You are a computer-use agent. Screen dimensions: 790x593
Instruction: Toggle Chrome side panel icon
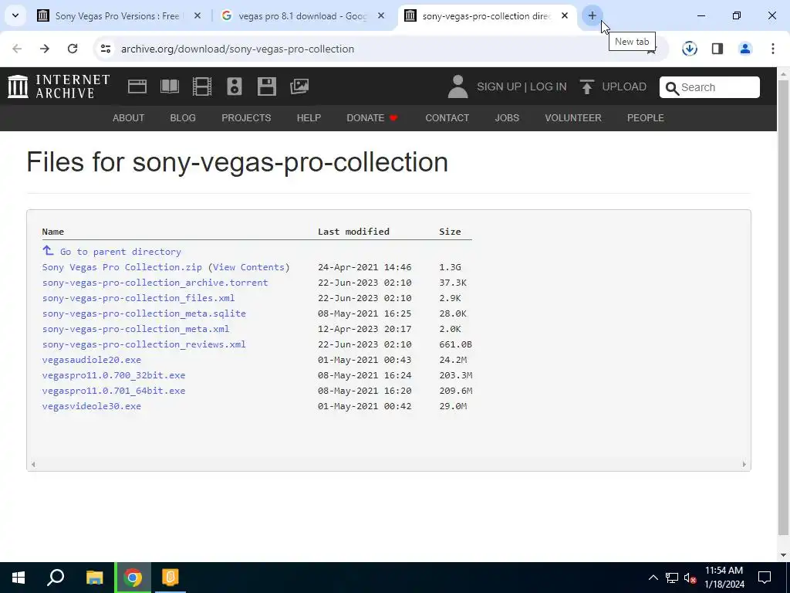click(717, 49)
